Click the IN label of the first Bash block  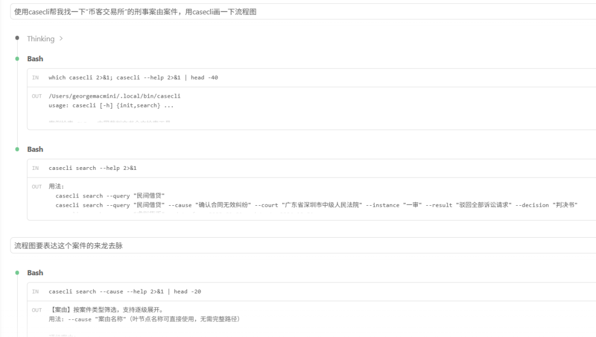pos(35,78)
